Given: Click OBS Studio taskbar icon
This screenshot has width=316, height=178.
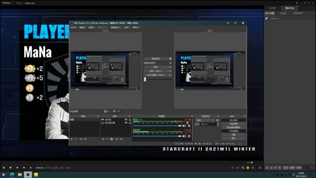Looking at the screenshot, I should point(28,174).
